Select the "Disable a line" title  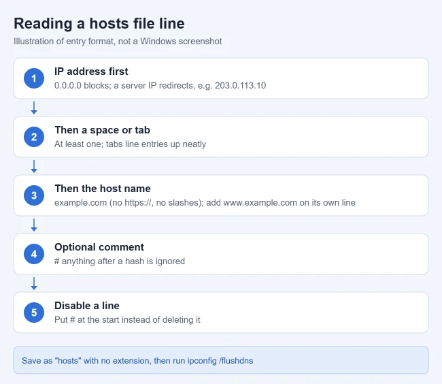tap(87, 306)
